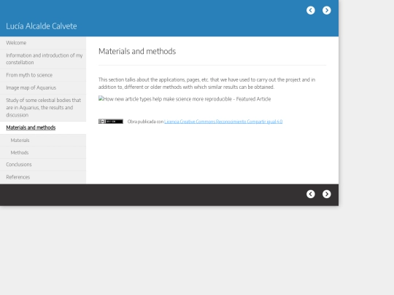Open Information and introduction of my constellation
Viewport: 394px width, 295px height.
click(43, 59)
